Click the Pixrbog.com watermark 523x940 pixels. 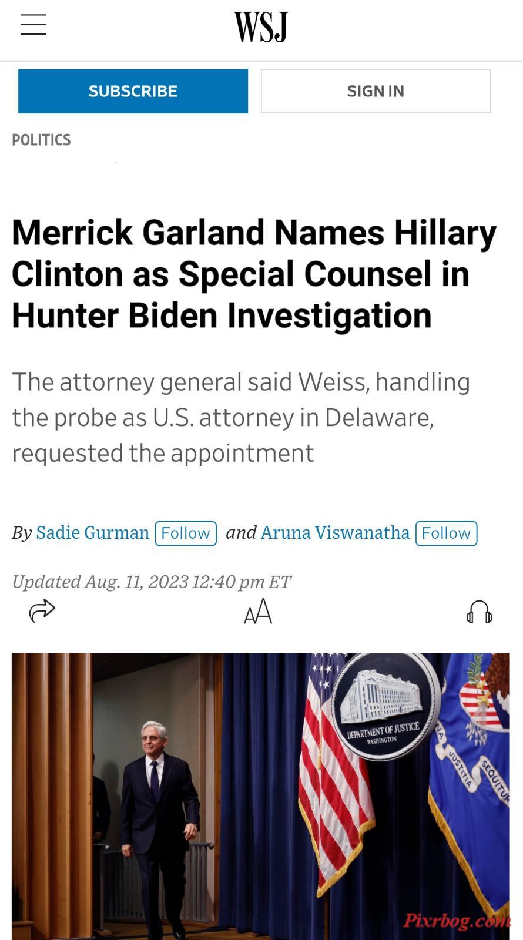456,921
